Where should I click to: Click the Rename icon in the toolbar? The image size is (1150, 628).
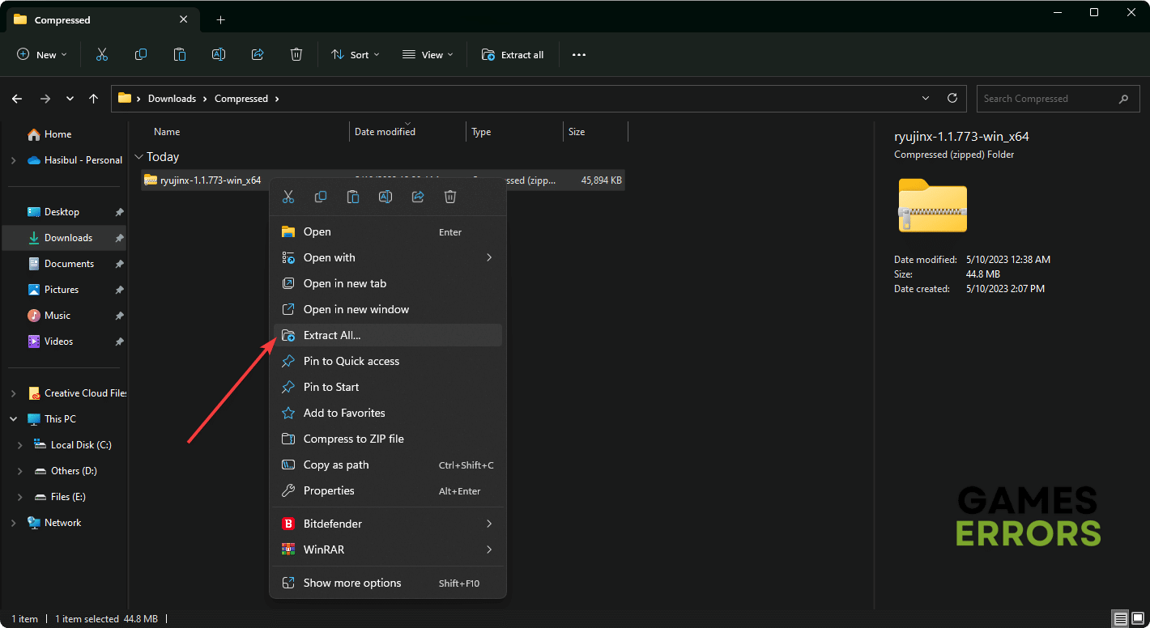[x=219, y=54]
